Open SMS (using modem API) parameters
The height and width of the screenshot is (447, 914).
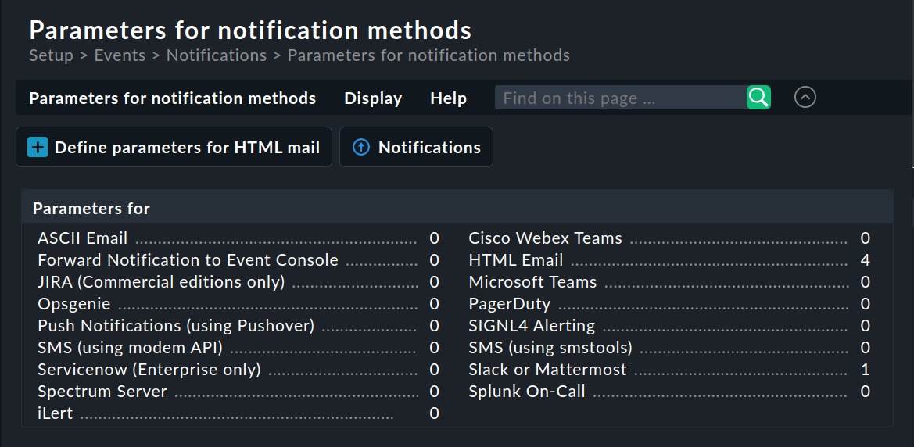[130, 348]
